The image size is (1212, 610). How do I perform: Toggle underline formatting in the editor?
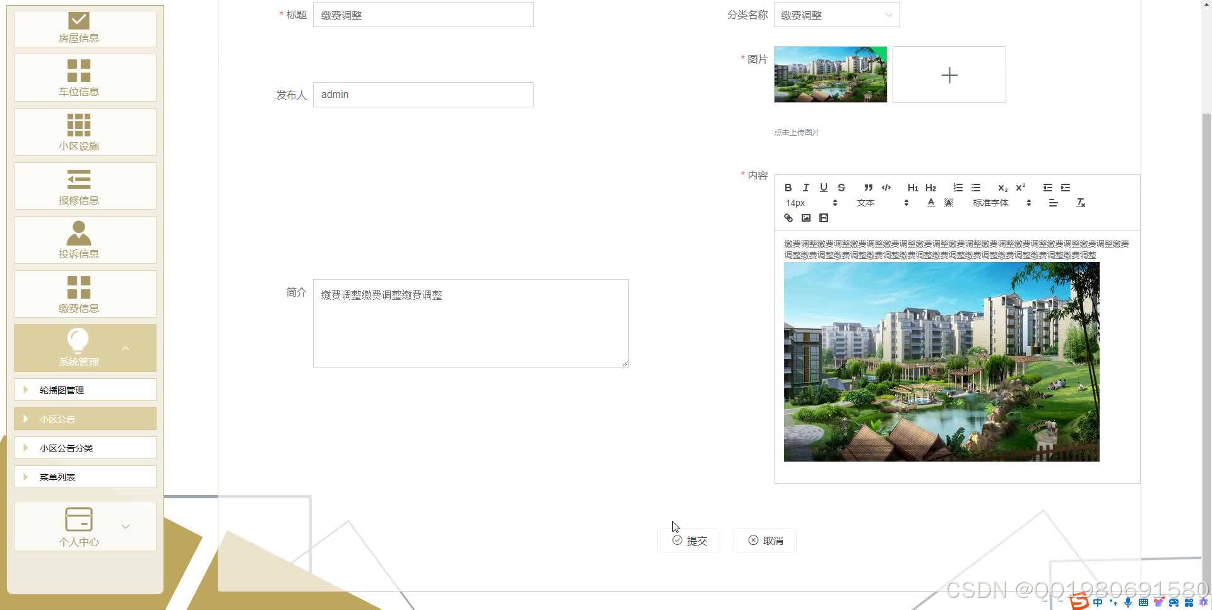coord(824,188)
